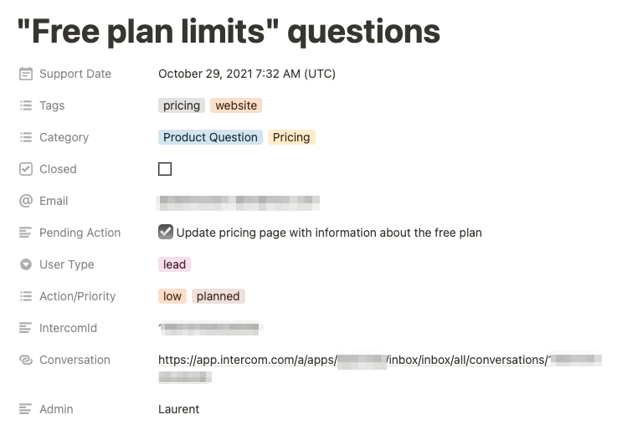Viewport: 617px width, 430px height.
Task: Click the Support Date calendar icon
Action: 25,74
